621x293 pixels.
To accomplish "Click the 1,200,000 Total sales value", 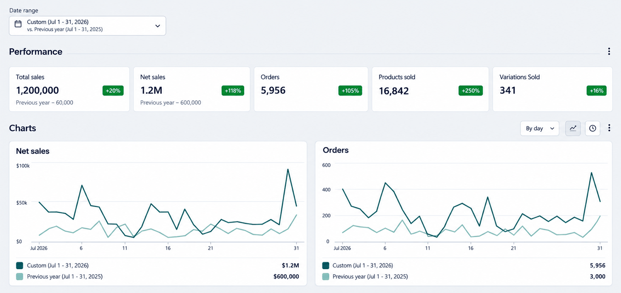I will (37, 90).
